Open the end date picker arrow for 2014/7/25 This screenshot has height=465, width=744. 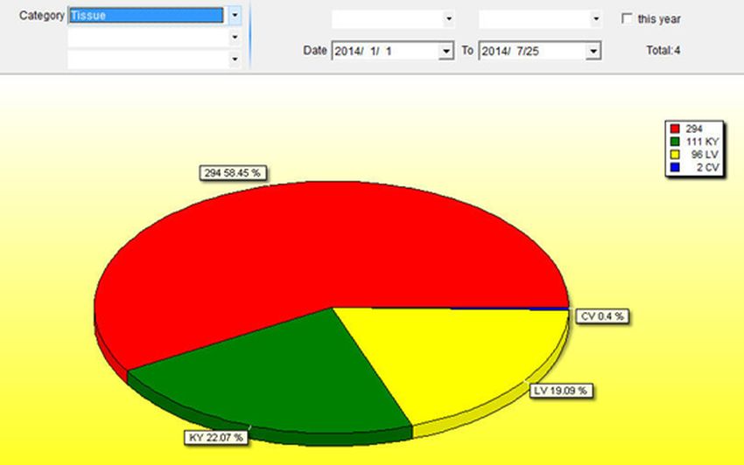click(593, 51)
